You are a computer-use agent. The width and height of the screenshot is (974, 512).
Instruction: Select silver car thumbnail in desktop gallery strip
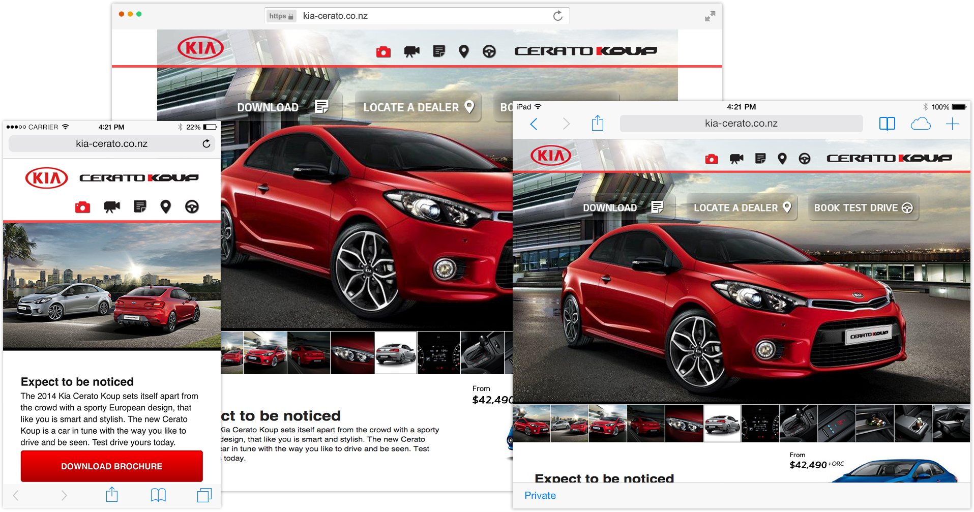[x=396, y=353]
